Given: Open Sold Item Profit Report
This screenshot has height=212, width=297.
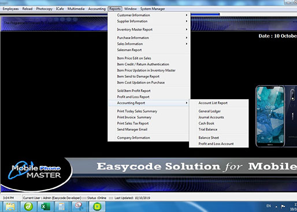Looking at the screenshot, I should 149,91.
